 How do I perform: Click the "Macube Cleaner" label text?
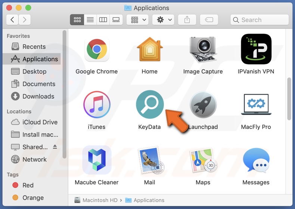pyautogui.click(x=97, y=182)
